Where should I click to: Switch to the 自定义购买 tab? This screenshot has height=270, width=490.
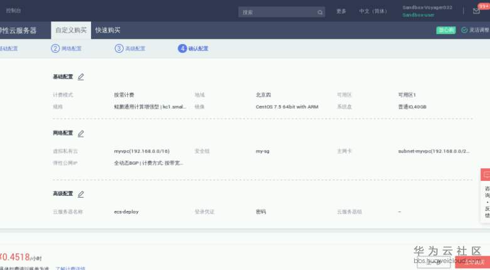click(71, 30)
